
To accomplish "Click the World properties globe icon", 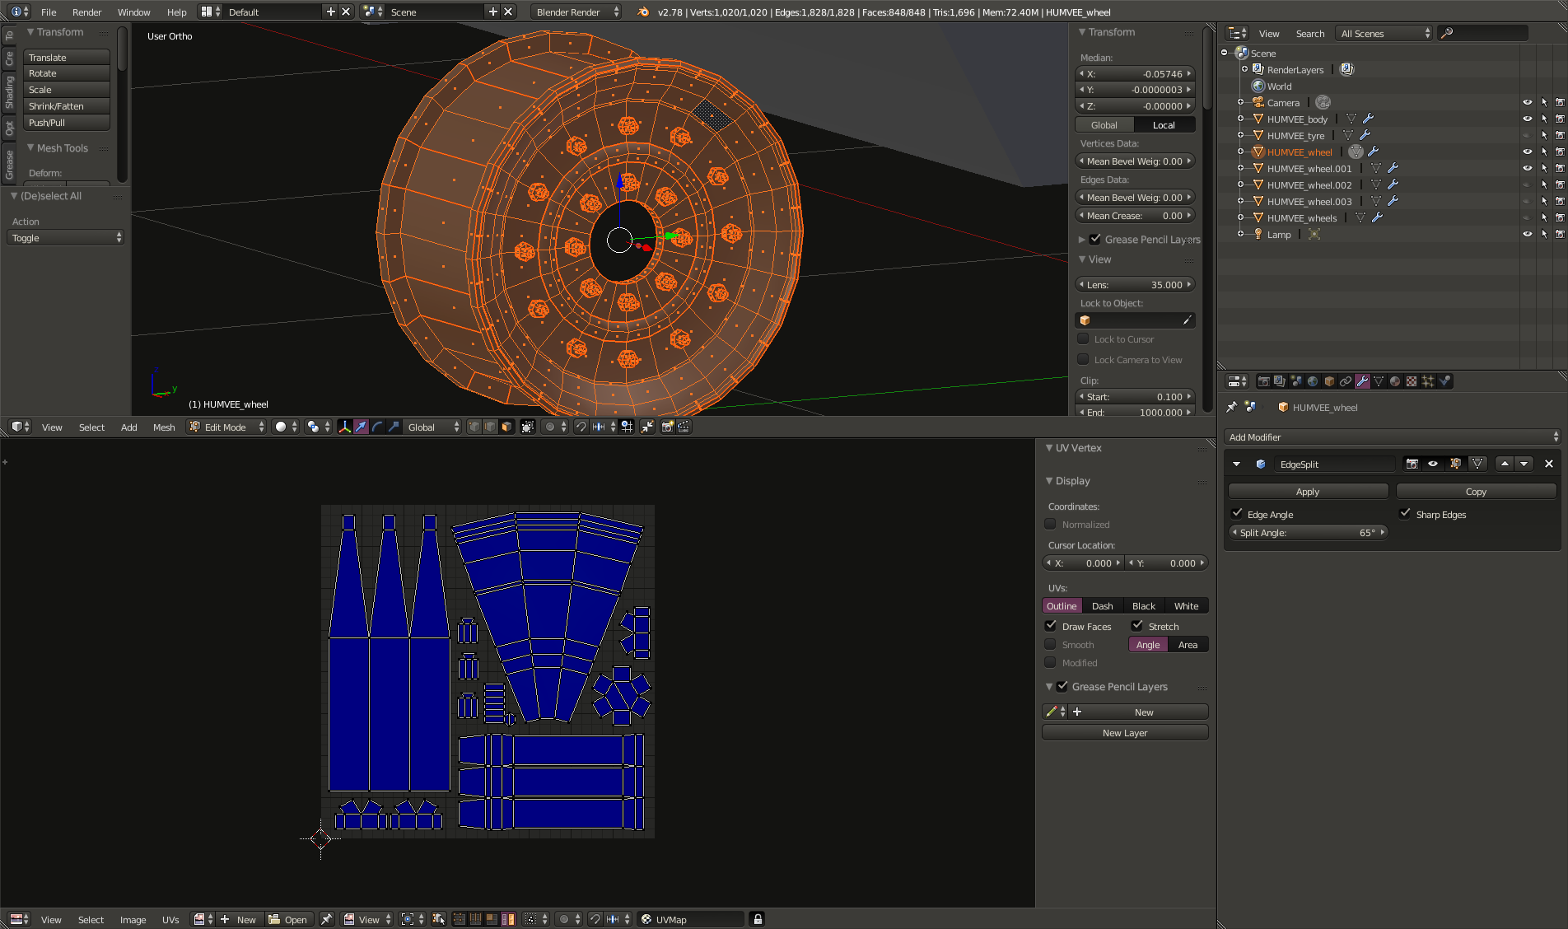I will tap(1313, 381).
